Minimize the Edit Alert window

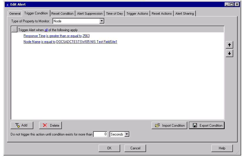[227, 4]
